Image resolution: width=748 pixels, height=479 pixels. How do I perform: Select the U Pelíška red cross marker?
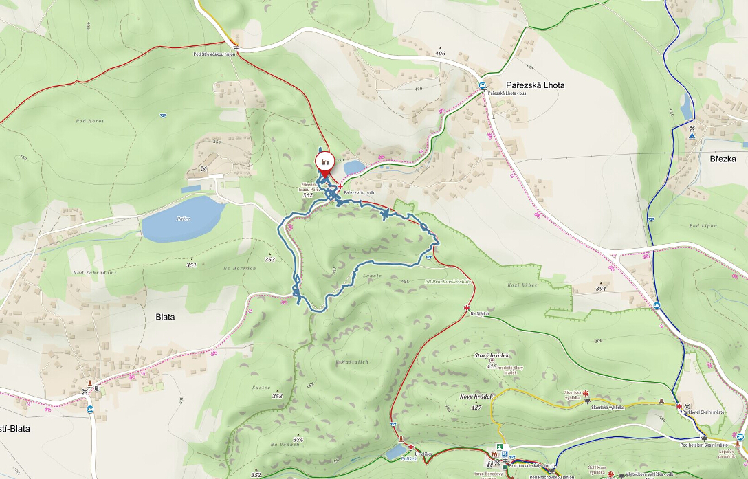coord(410,447)
